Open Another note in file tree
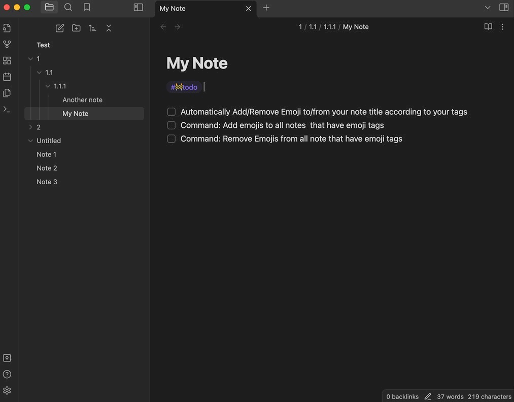This screenshot has height=402, width=514. click(82, 99)
